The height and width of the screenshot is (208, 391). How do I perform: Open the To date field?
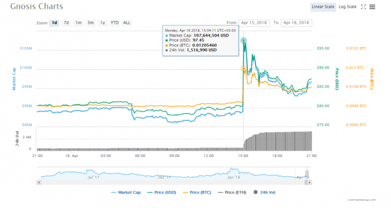pos(296,23)
